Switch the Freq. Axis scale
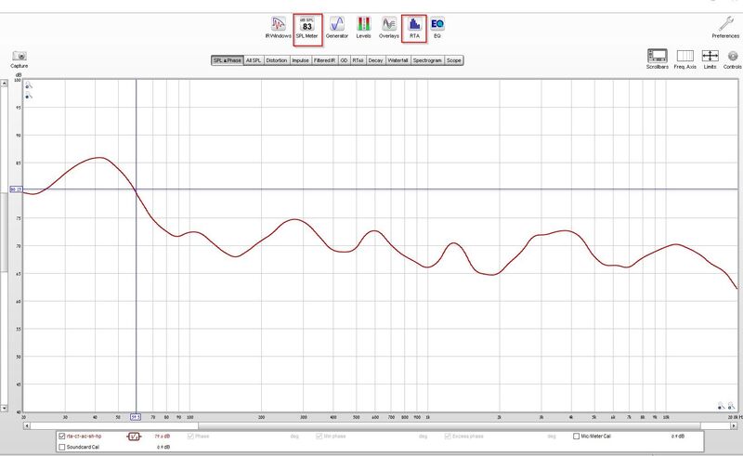Screen dimensions: 743x456 (684, 59)
